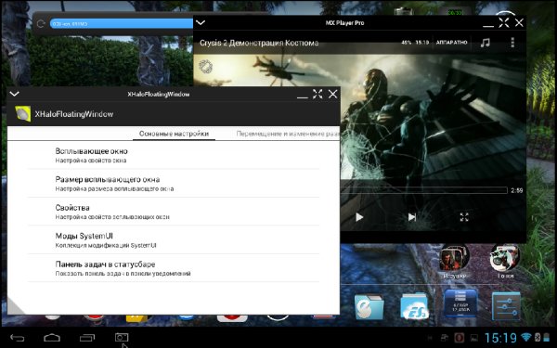The height and width of the screenshot is (348, 557).
Task: Open Панель задач в статусбаре entry
Action: [x=174, y=268]
